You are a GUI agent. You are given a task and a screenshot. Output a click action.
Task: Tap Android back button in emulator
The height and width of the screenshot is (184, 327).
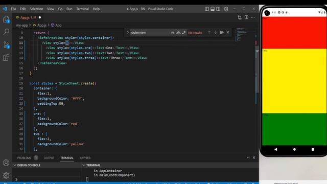click(276, 149)
